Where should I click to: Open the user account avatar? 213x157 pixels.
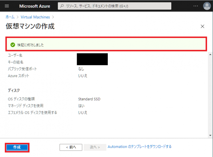tap(206, 6)
